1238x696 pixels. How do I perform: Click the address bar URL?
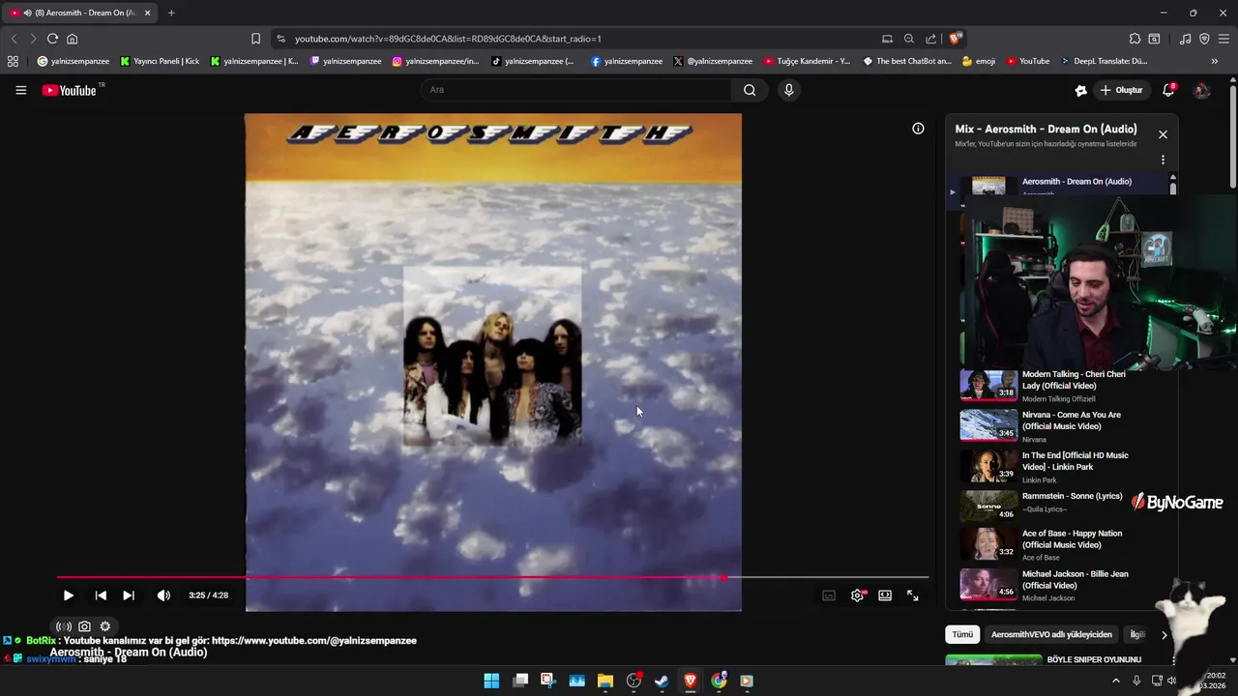pos(448,39)
